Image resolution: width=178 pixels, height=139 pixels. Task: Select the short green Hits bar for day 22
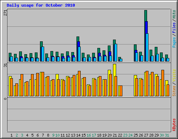pyautogui.click(x=120, y=58)
